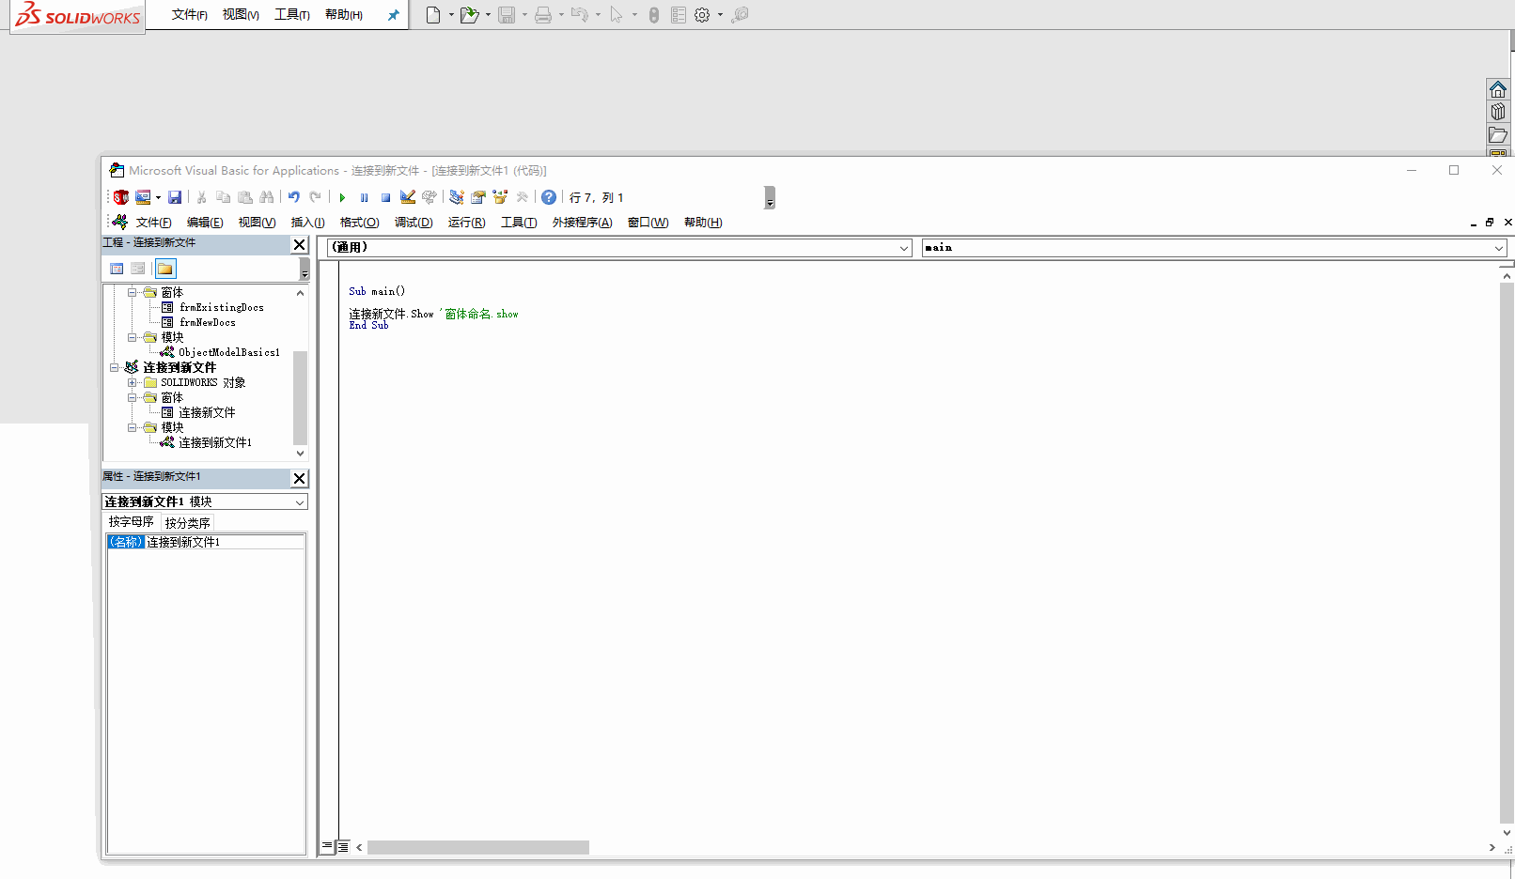
Task: Save the macro with the floppy disk icon
Action: pyautogui.click(x=175, y=197)
